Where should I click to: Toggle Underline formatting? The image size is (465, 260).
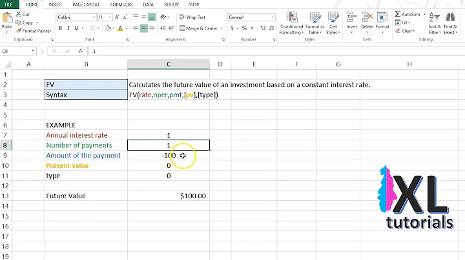coord(76,28)
